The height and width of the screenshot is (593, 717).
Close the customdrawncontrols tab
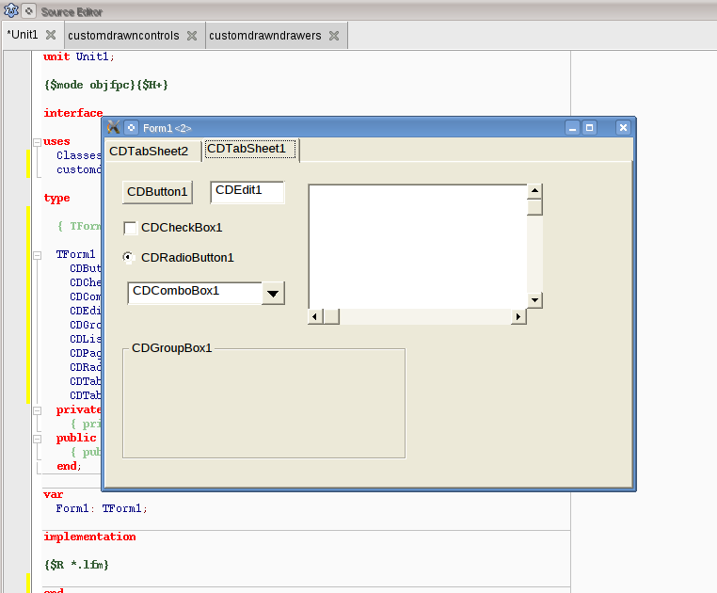click(192, 36)
